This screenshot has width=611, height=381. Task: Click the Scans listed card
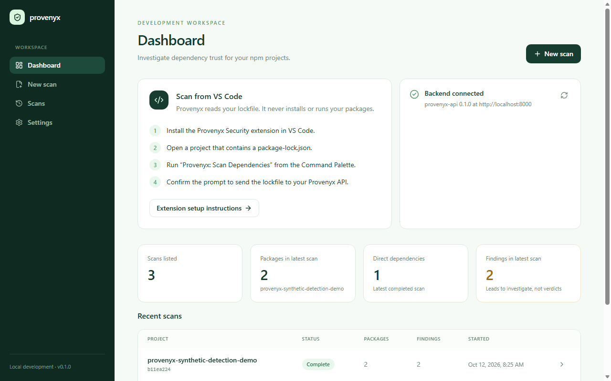click(x=190, y=273)
